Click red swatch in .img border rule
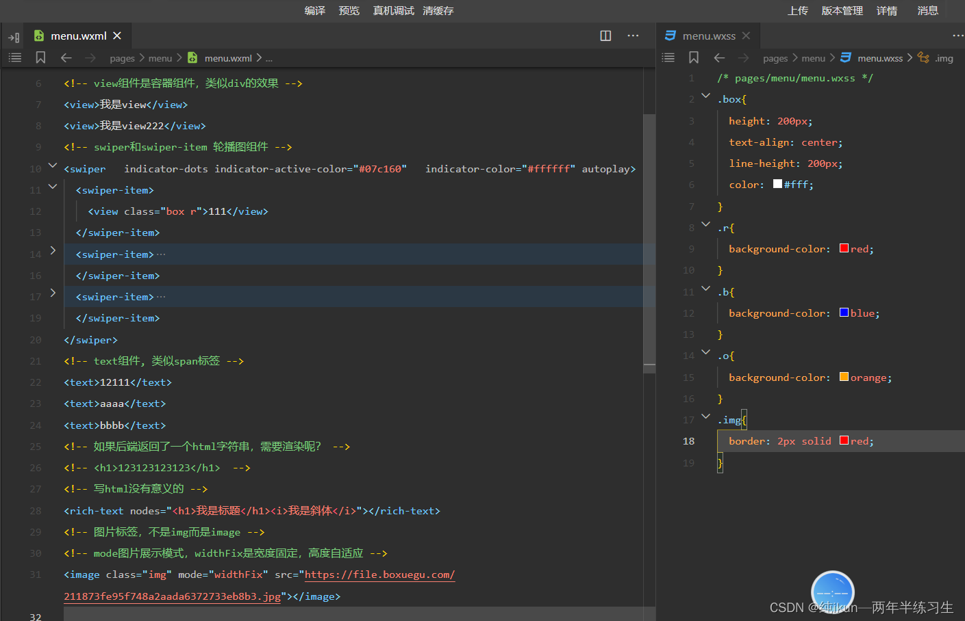Viewport: 965px width, 621px height. (844, 440)
